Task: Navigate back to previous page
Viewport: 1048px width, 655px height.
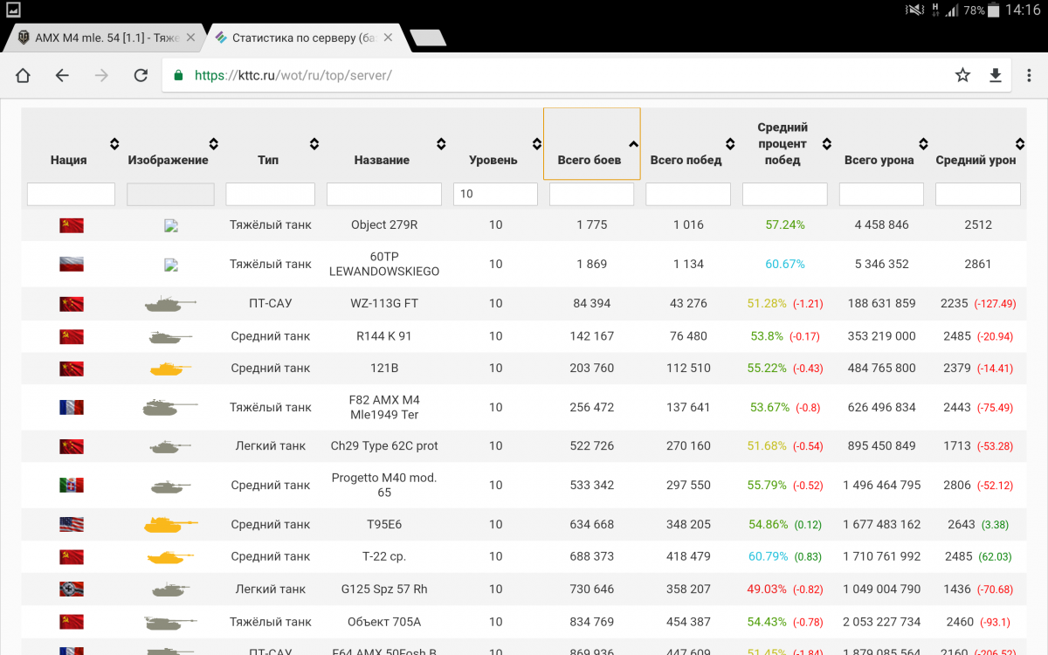Action: pyautogui.click(x=62, y=76)
